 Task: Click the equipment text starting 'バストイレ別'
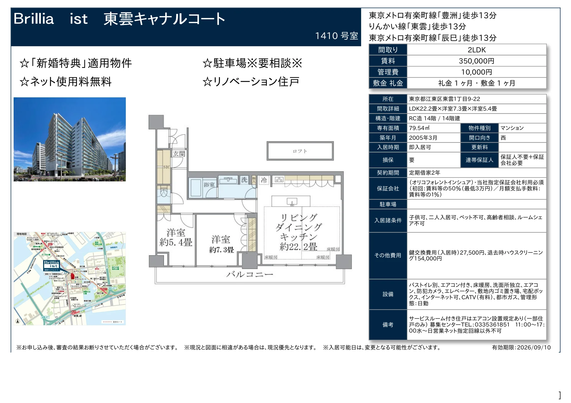click(x=476, y=294)
